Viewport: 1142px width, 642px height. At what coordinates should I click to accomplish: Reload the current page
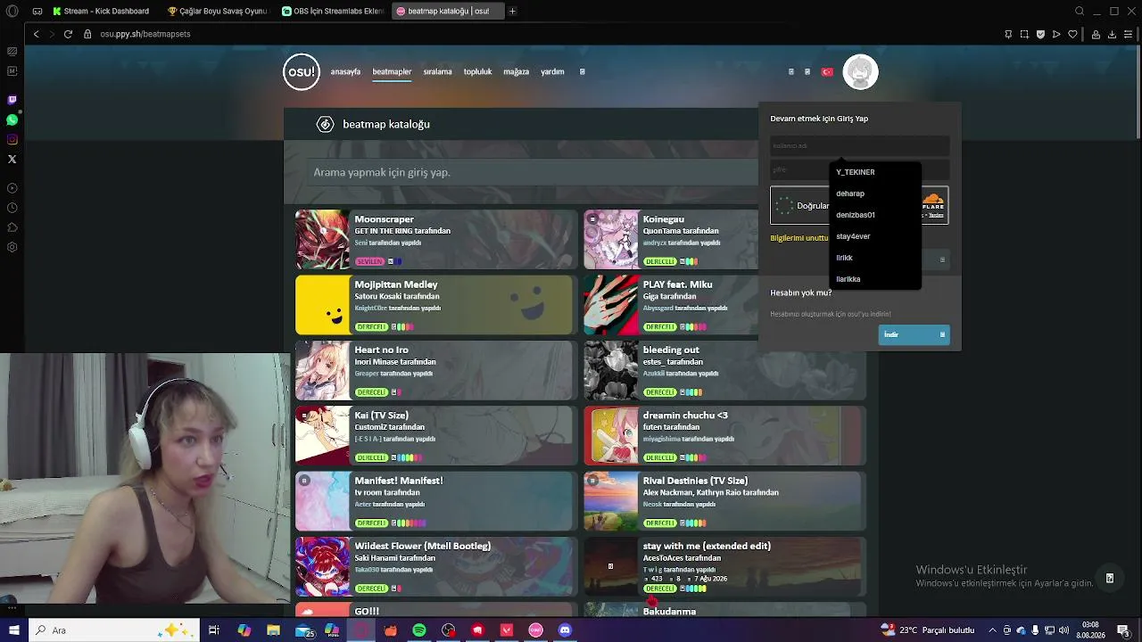point(68,34)
